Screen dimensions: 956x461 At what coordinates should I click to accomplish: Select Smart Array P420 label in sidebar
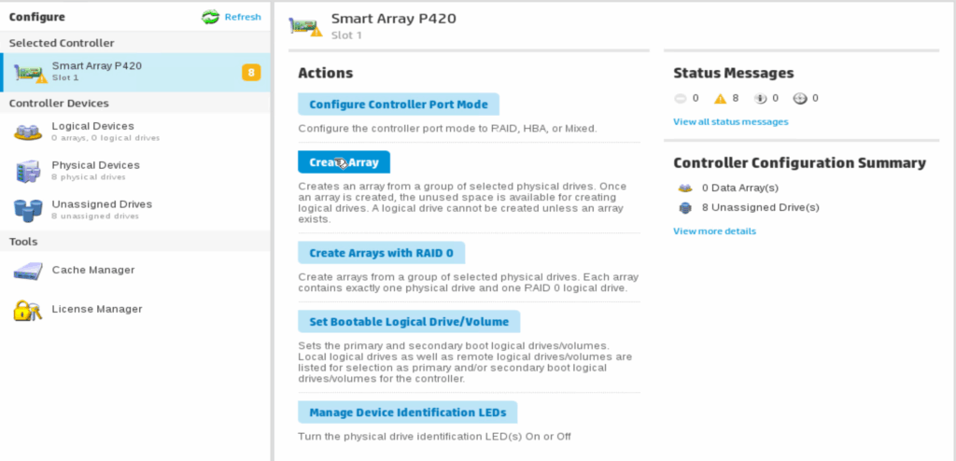[x=97, y=66]
